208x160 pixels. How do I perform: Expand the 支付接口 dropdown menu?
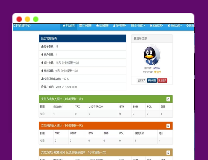[138, 26]
